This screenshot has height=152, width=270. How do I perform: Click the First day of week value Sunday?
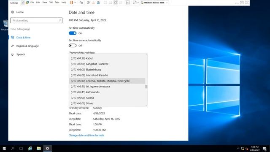(97, 108)
